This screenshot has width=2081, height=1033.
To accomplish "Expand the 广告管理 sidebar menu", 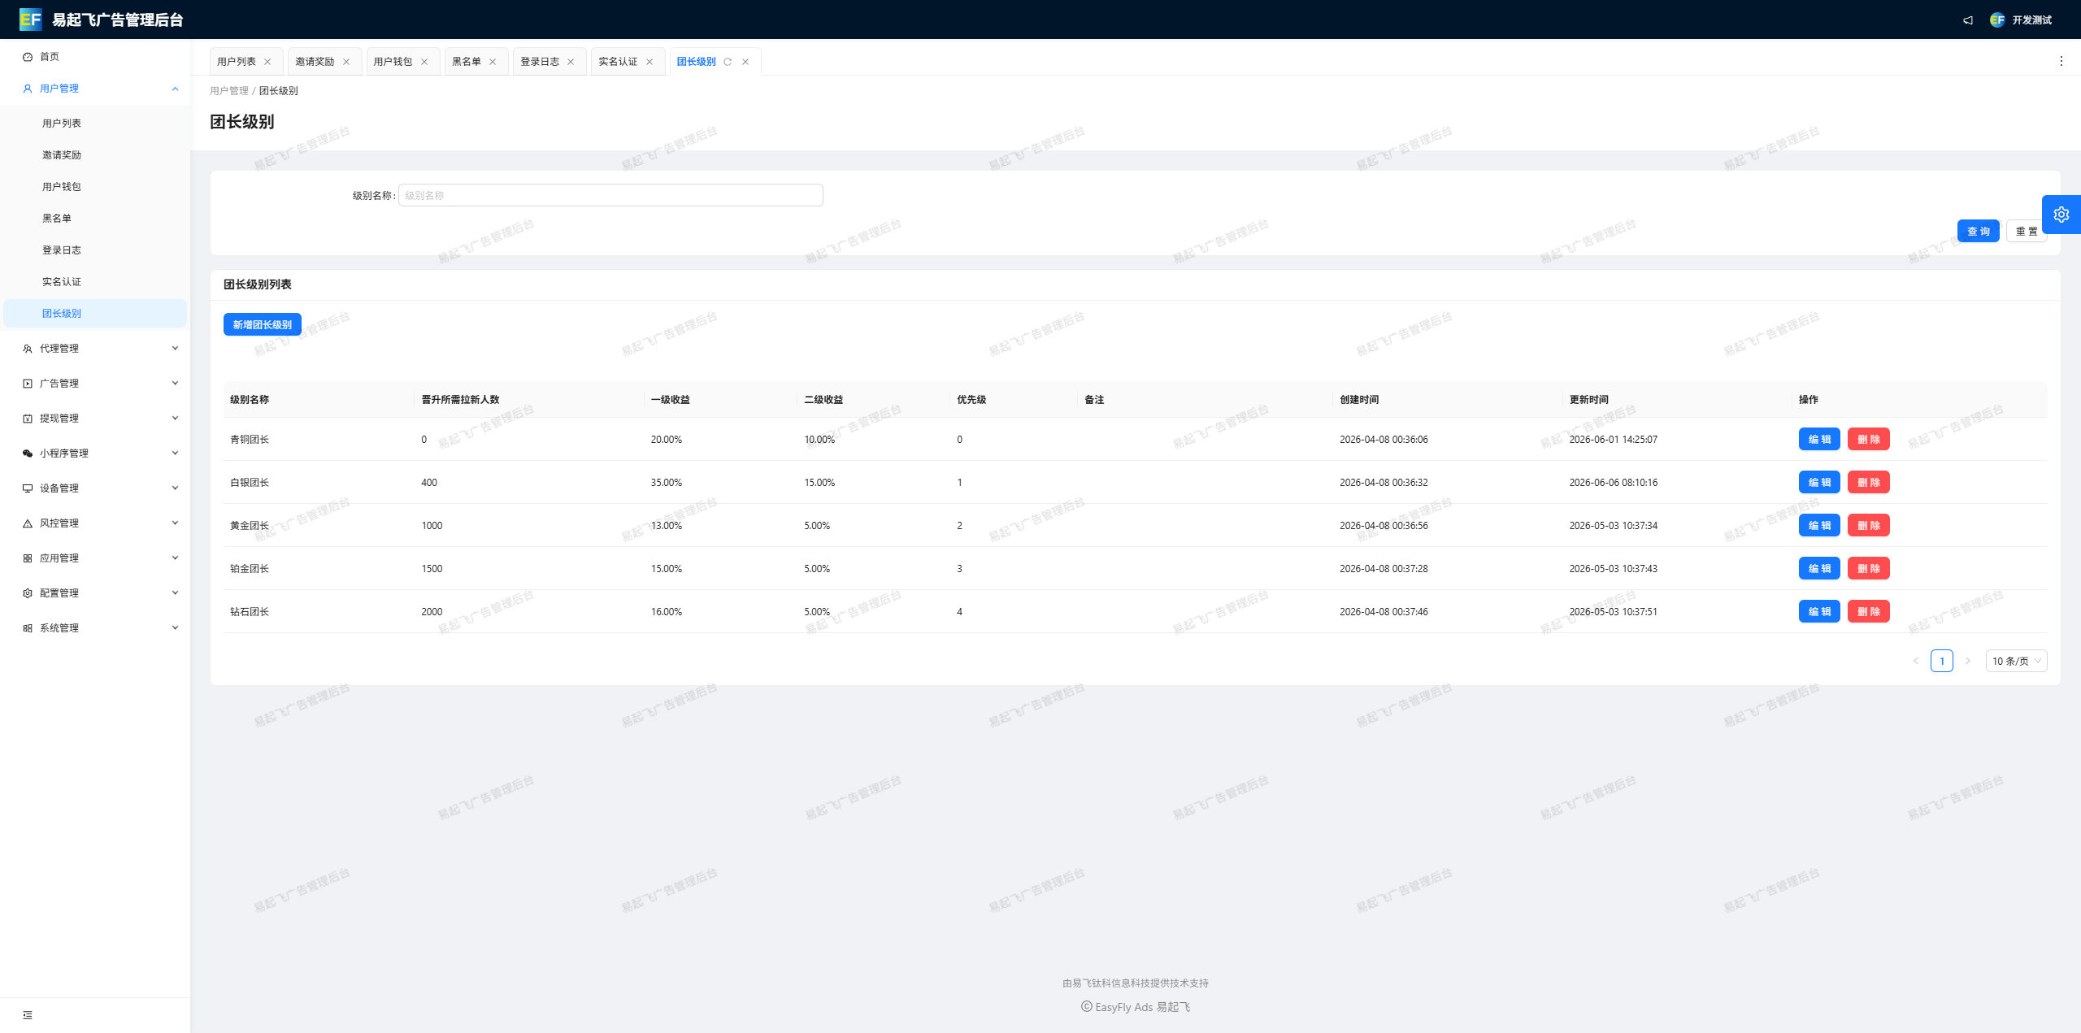I will coord(95,384).
